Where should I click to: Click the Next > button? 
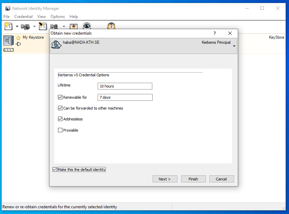click(x=165, y=179)
